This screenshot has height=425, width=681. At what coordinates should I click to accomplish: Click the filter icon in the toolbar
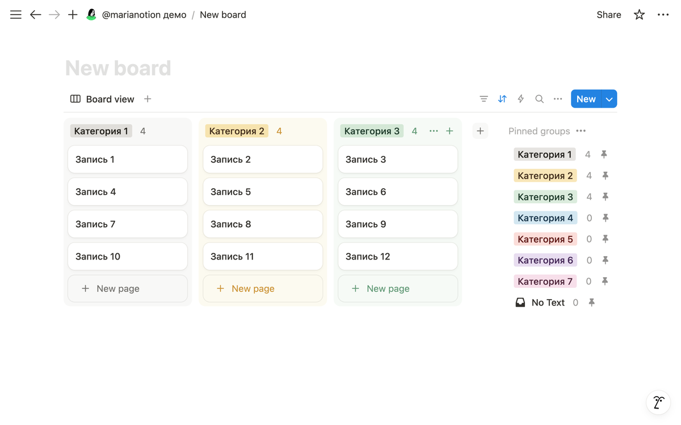point(484,99)
